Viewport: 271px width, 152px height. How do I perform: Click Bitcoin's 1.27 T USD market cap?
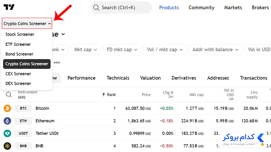click(194, 108)
